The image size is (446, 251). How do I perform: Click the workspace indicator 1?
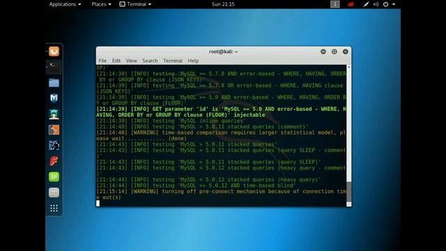tap(335, 4)
